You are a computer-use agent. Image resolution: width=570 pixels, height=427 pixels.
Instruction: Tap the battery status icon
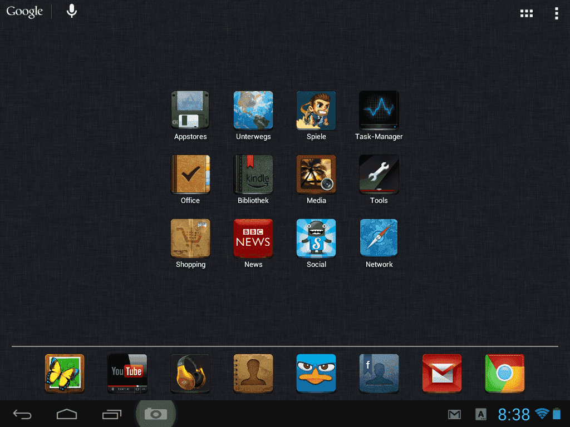click(x=557, y=414)
